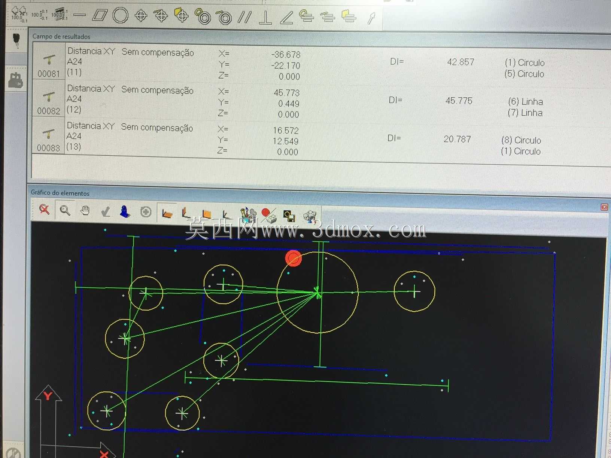611x458 pixels.
Task: Click the DI value 42.857
Action: point(460,62)
